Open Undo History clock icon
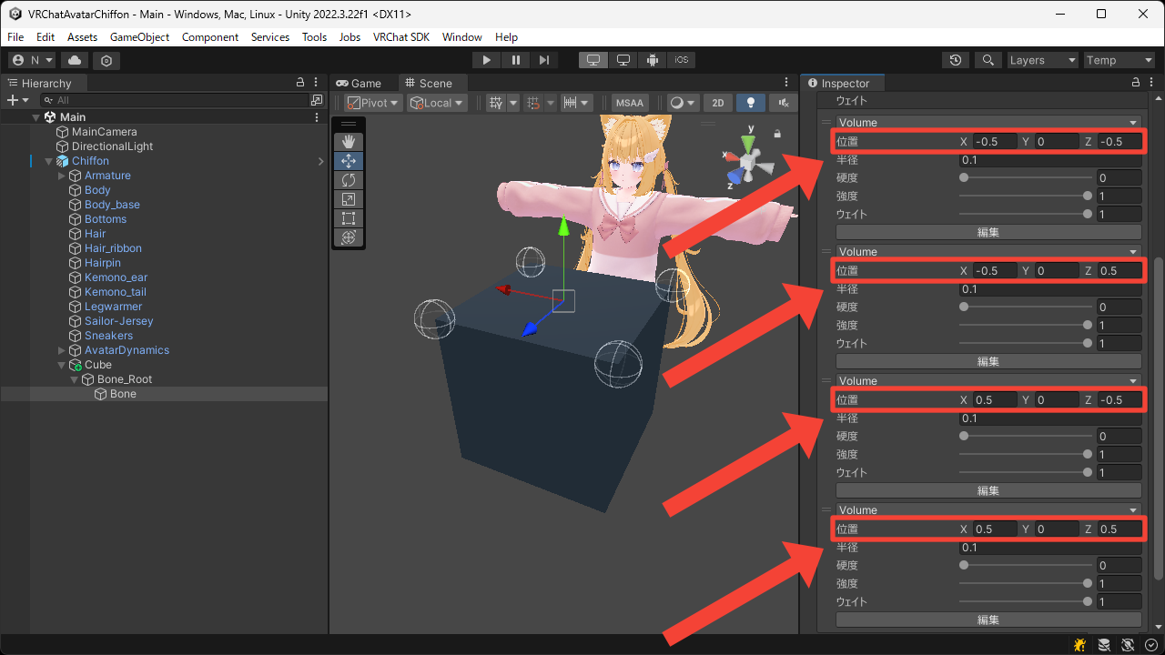 (955, 60)
